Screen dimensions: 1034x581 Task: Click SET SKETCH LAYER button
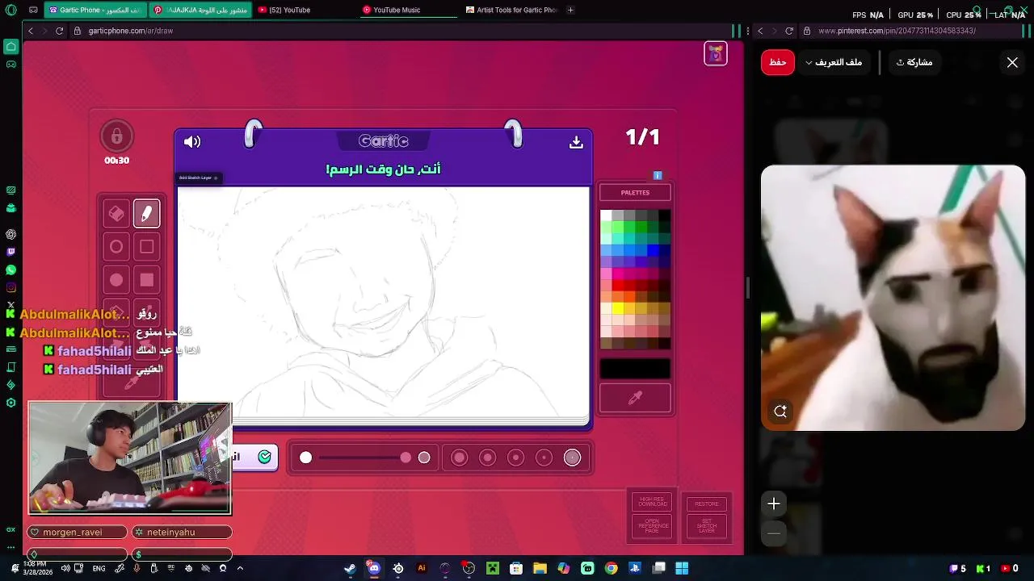tap(707, 526)
